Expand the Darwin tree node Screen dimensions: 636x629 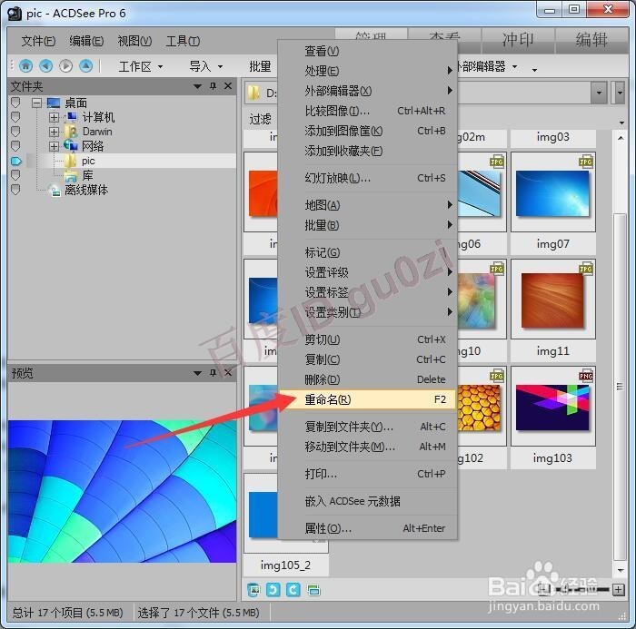coord(54,132)
